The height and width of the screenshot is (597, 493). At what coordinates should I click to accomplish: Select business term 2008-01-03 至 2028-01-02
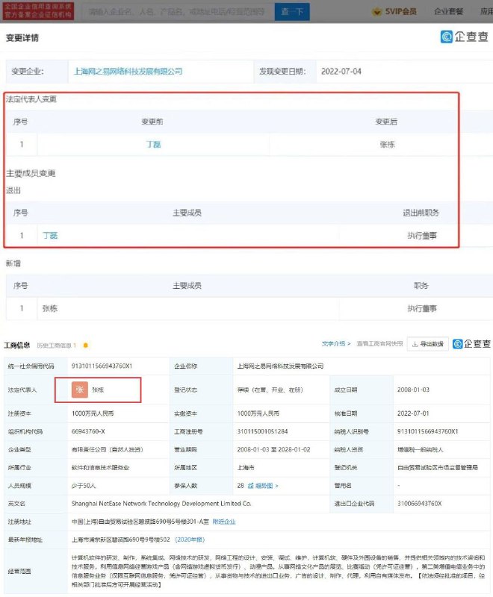(x=273, y=450)
